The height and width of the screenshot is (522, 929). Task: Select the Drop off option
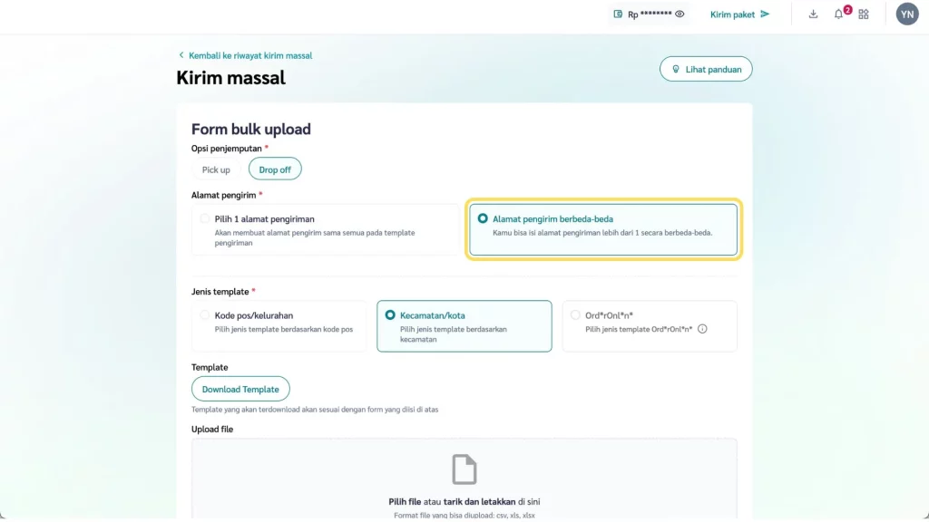point(275,169)
